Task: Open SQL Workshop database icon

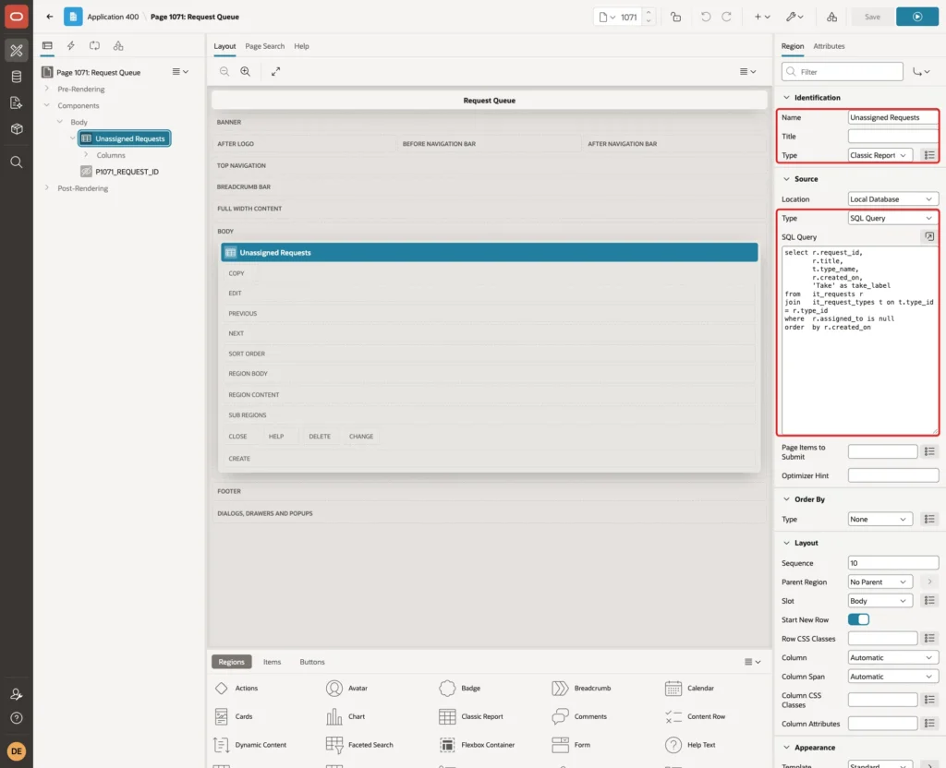Action: point(17,77)
